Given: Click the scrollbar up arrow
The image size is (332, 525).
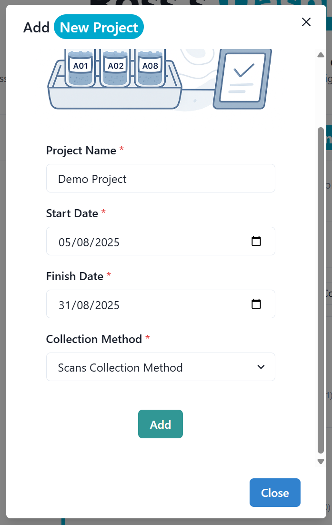Looking at the screenshot, I should [x=321, y=55].
